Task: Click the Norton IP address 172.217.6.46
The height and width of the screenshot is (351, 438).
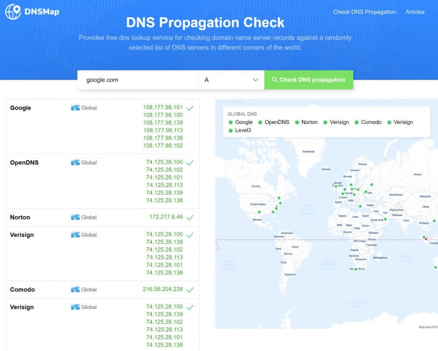Action: tap(166, 217)
